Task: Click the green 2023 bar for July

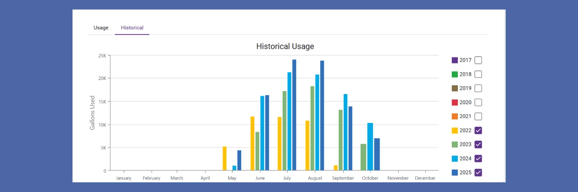Action: tap(284, 131)
